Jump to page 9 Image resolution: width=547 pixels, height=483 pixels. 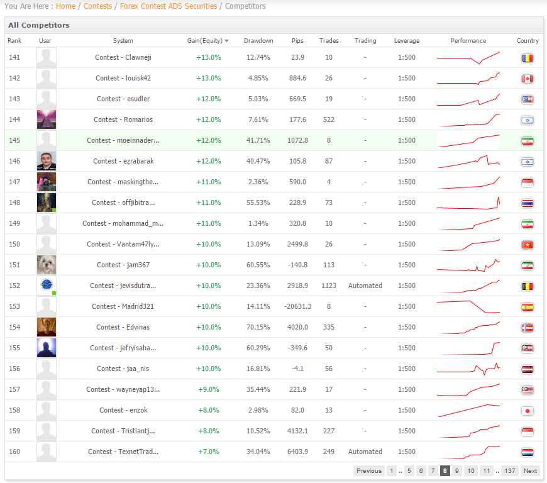click(x=456, y=471)
